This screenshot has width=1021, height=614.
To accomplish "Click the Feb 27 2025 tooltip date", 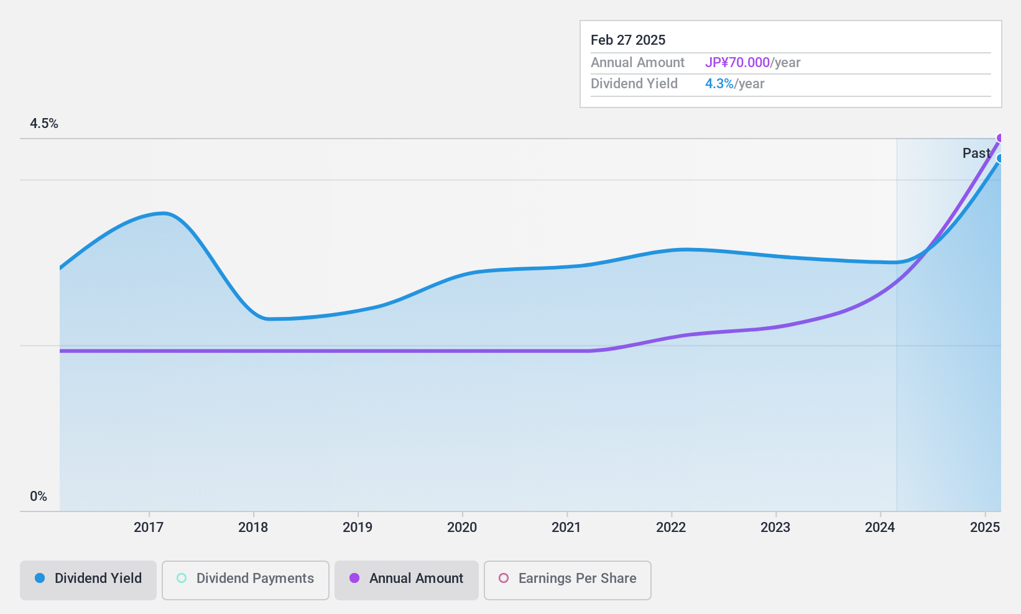I will 628,40.
